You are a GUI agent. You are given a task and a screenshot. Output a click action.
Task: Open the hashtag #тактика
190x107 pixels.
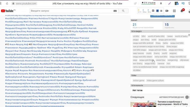[x=33, y=18]
